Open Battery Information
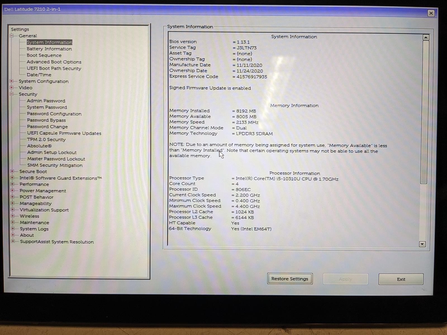Image resolution: width=447 pixels, height=335 pixels. tap(49, 49)
